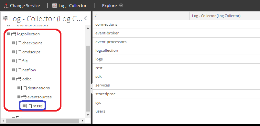This screenshot has height=126, width=260.
Task: Select the cmdscript tree label
Action: tap(31, 52)
